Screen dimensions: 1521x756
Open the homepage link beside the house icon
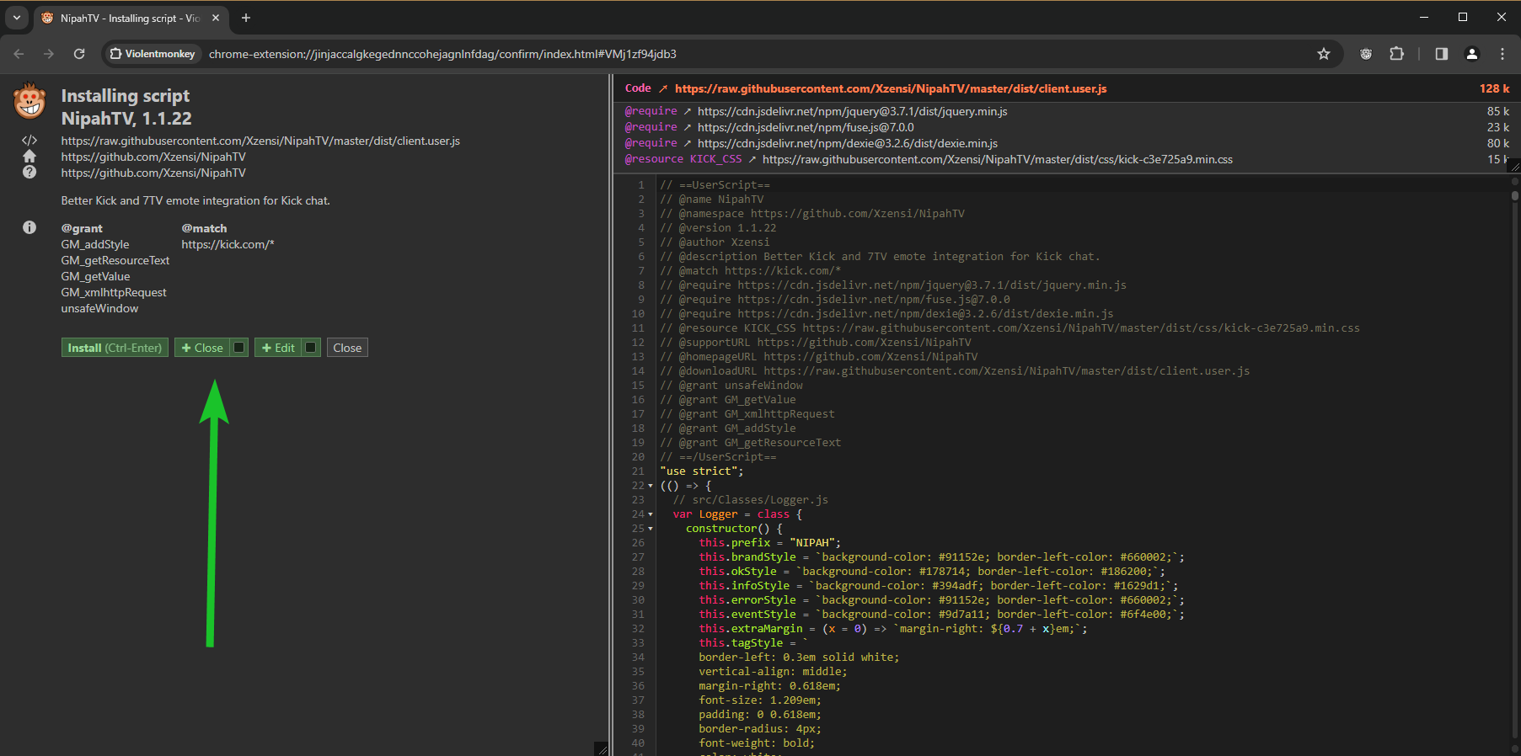click(153, 157)
